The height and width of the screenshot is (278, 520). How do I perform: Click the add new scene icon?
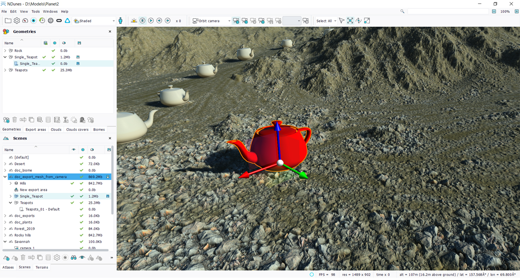6,258
